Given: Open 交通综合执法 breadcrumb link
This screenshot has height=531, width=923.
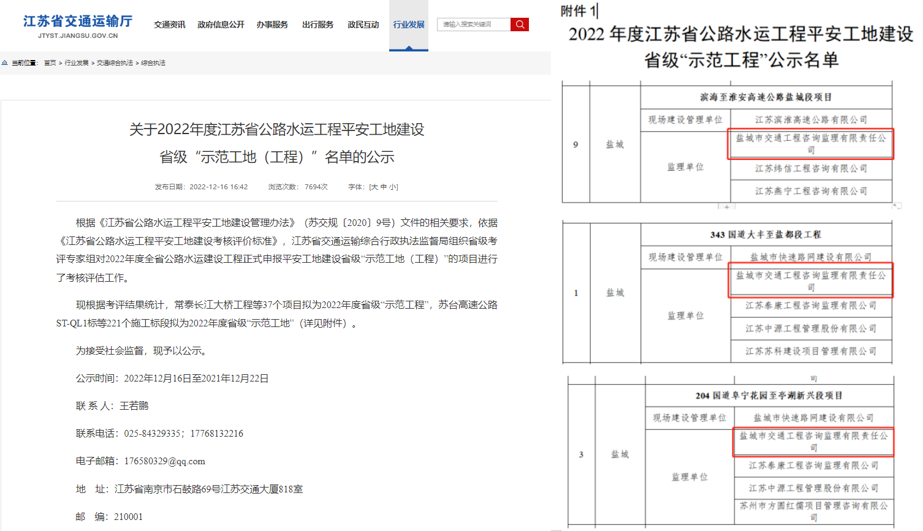Looking at the screenshot, I should click(115, 63).
